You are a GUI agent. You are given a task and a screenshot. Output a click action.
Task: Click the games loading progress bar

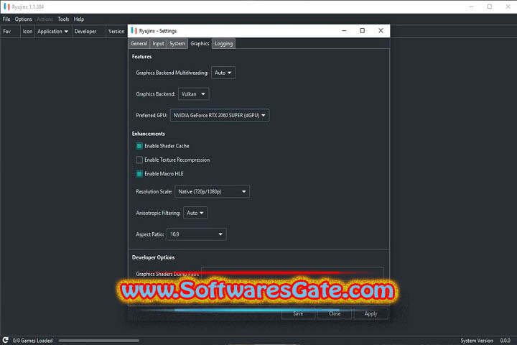pyautogui.click(x=99, y=341)
